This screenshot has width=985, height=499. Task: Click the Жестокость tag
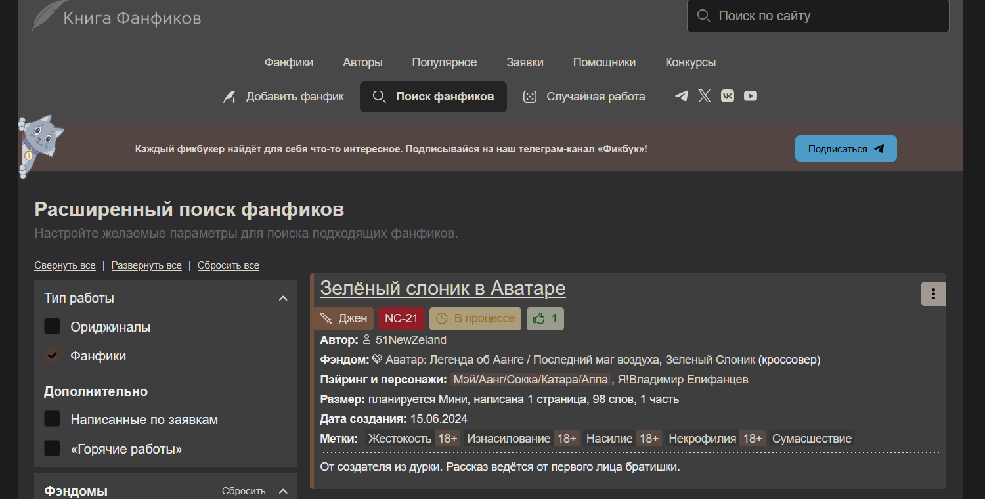(399, 438)
